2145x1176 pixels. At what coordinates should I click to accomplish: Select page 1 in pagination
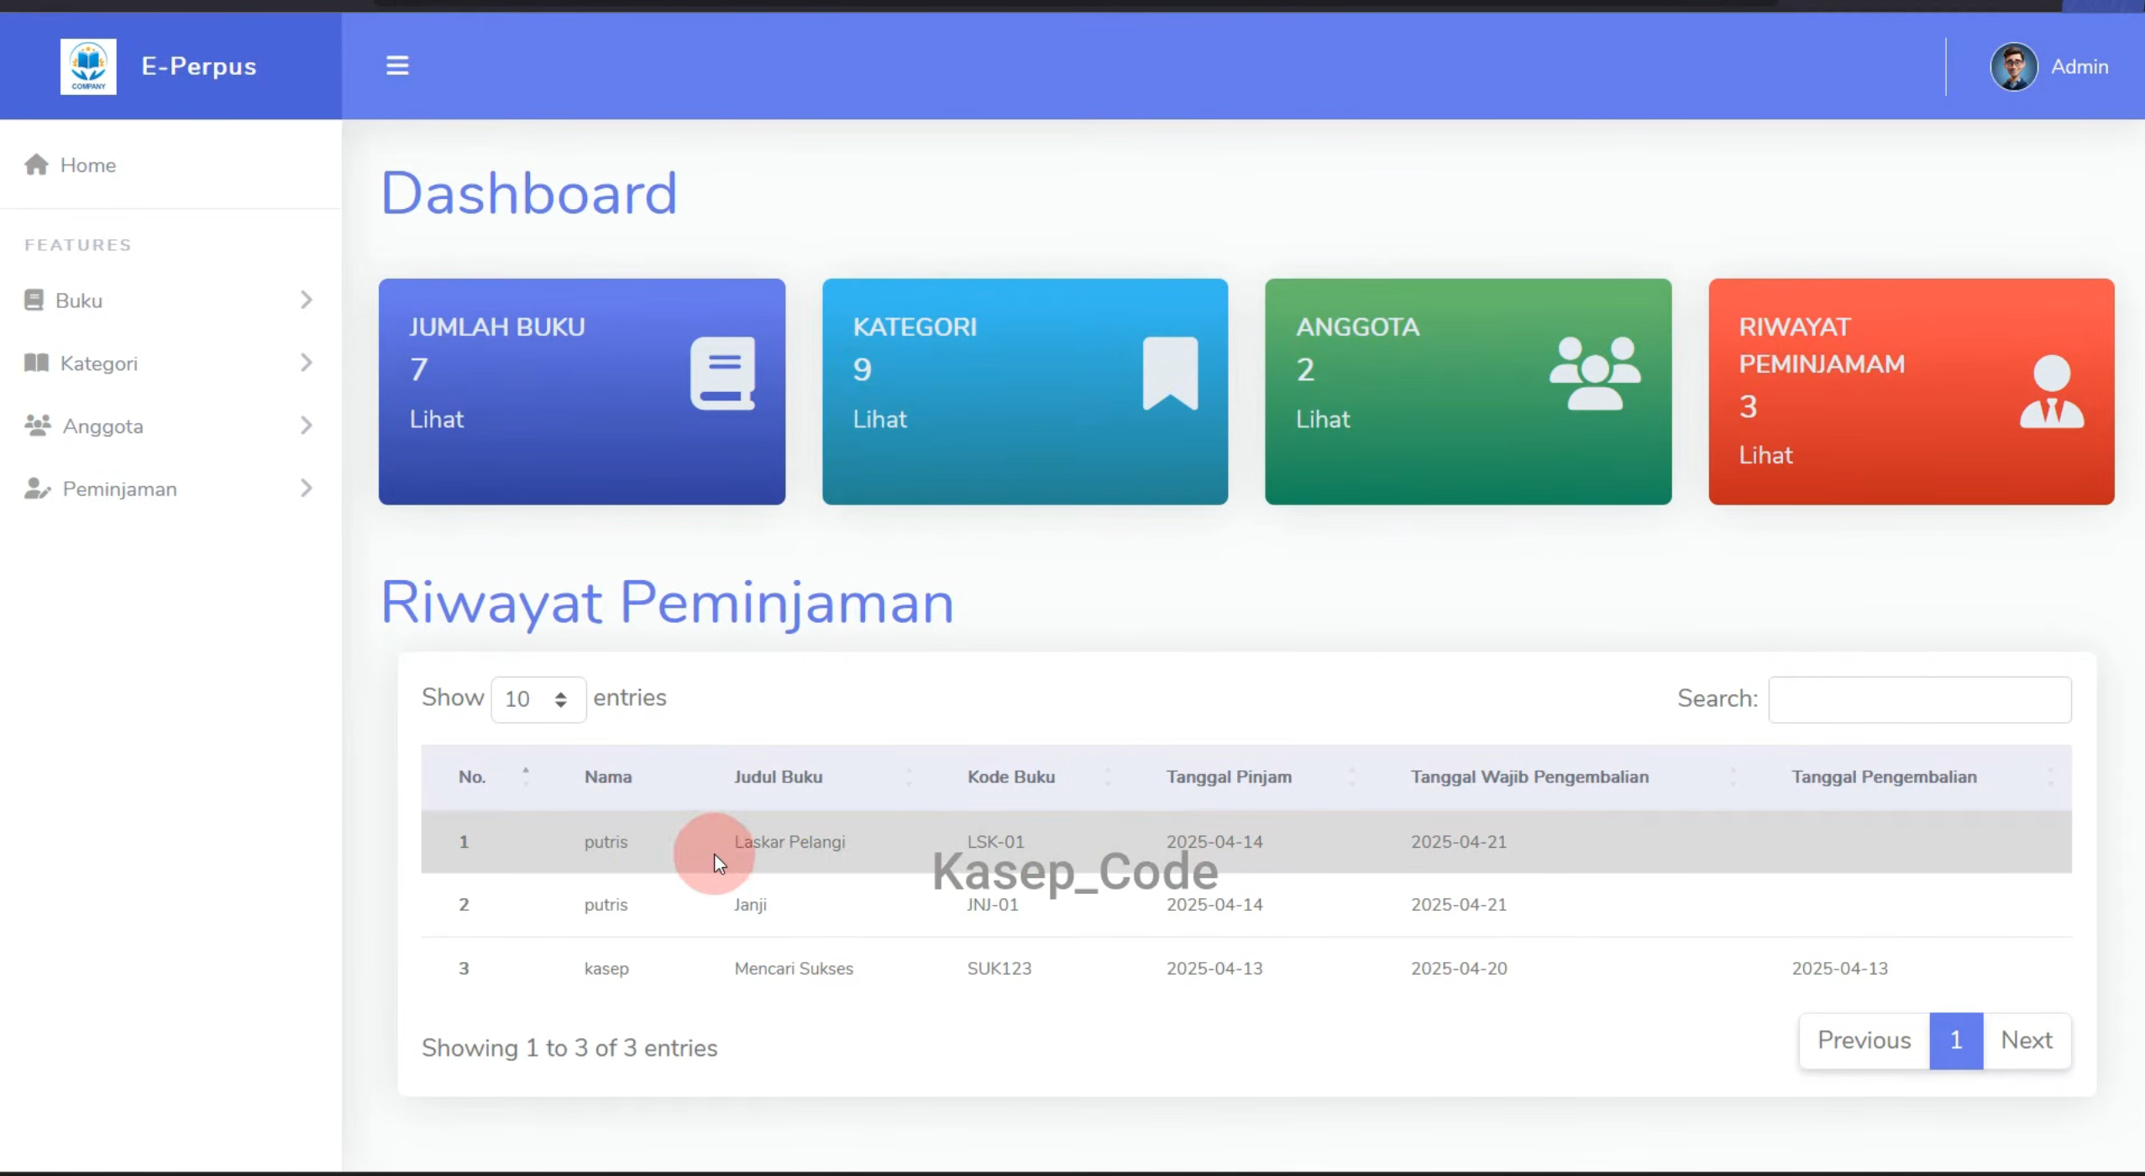pos(1956,1041)
